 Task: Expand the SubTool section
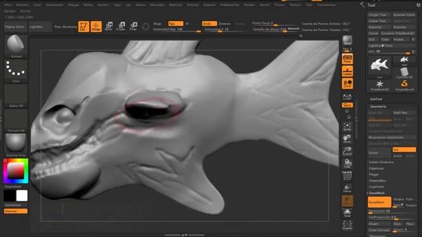(376, 99)
